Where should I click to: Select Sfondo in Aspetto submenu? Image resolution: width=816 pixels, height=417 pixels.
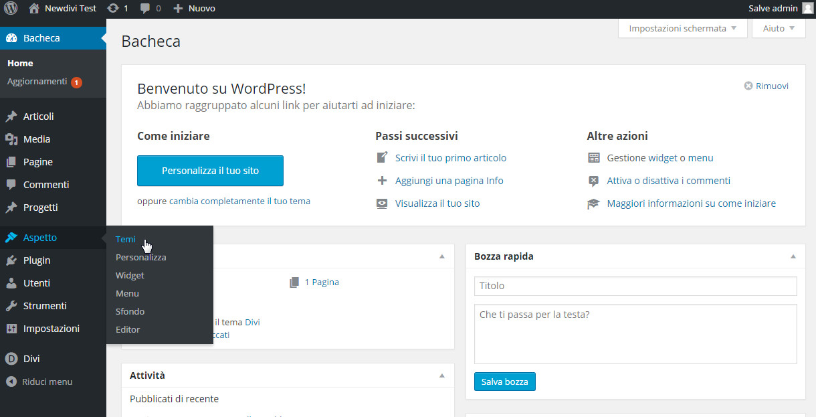(x=130, y=311)
